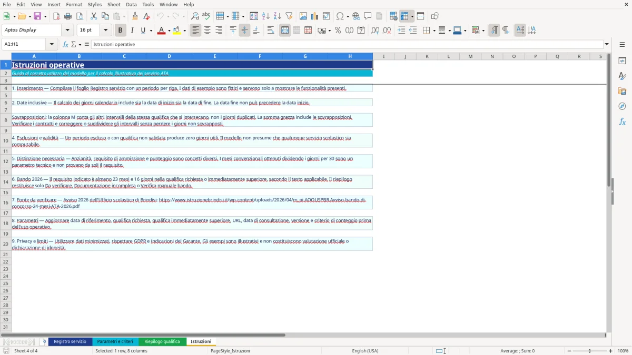Open Find and Replace
This screenshot has height=355, width=632.
coord(195,16)
